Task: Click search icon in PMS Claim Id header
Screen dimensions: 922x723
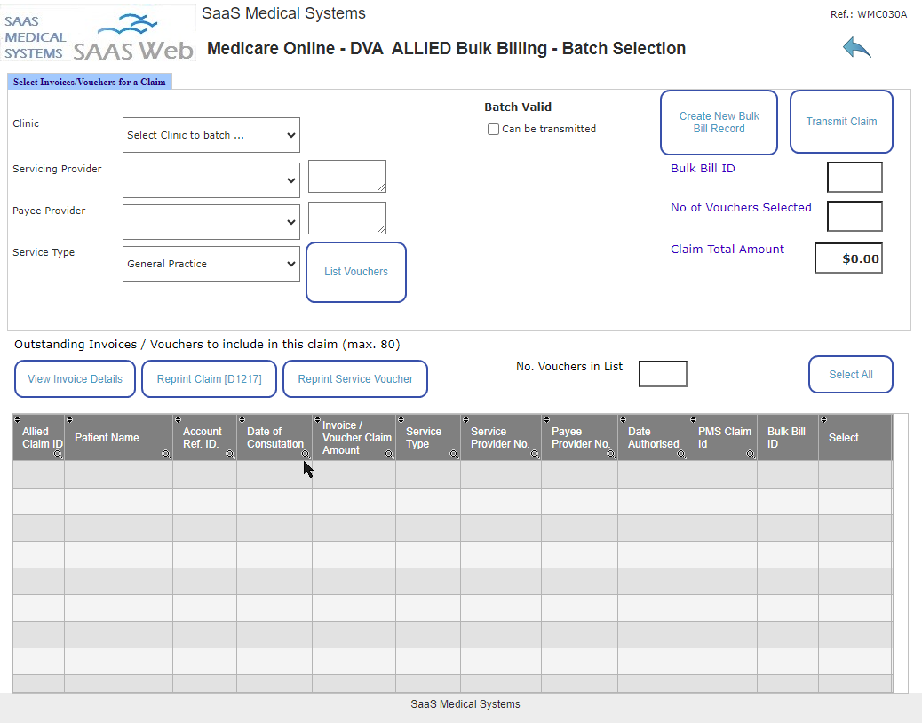Action: (x=751, y=455)
